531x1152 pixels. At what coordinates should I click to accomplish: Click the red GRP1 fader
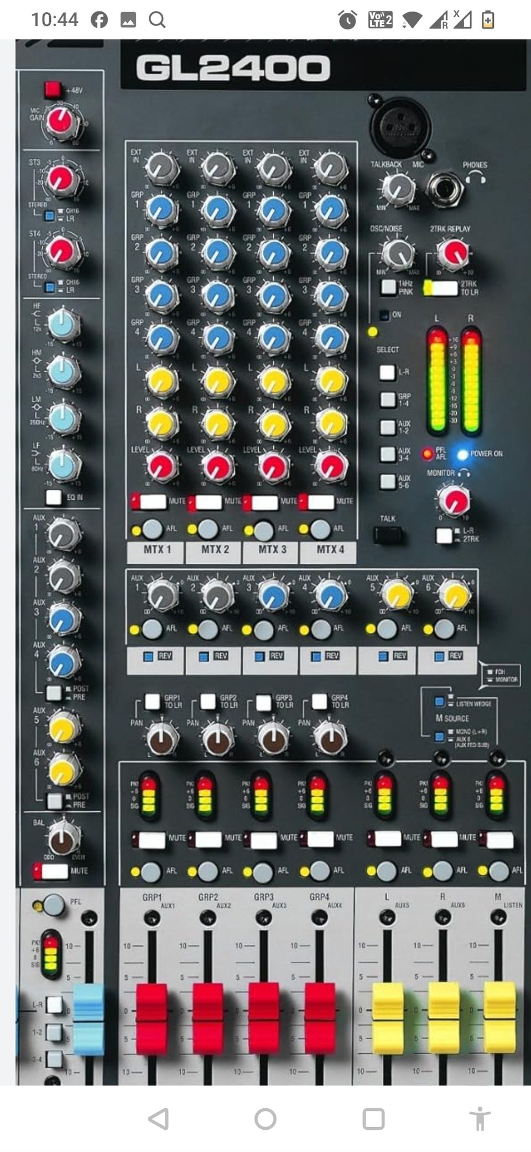click(x=152, y=1018)
